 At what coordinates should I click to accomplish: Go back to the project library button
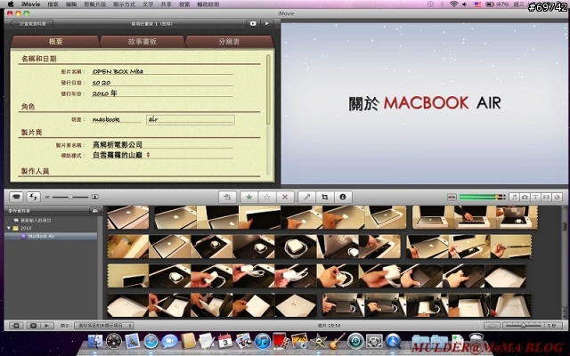[x=32, y=24]
